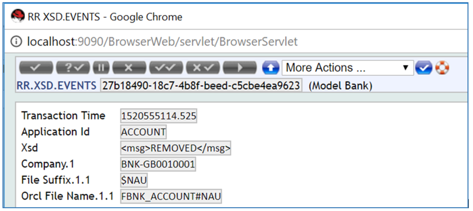
Task: Select the Application Id field ACCOUNT
Action: [143, 132]
